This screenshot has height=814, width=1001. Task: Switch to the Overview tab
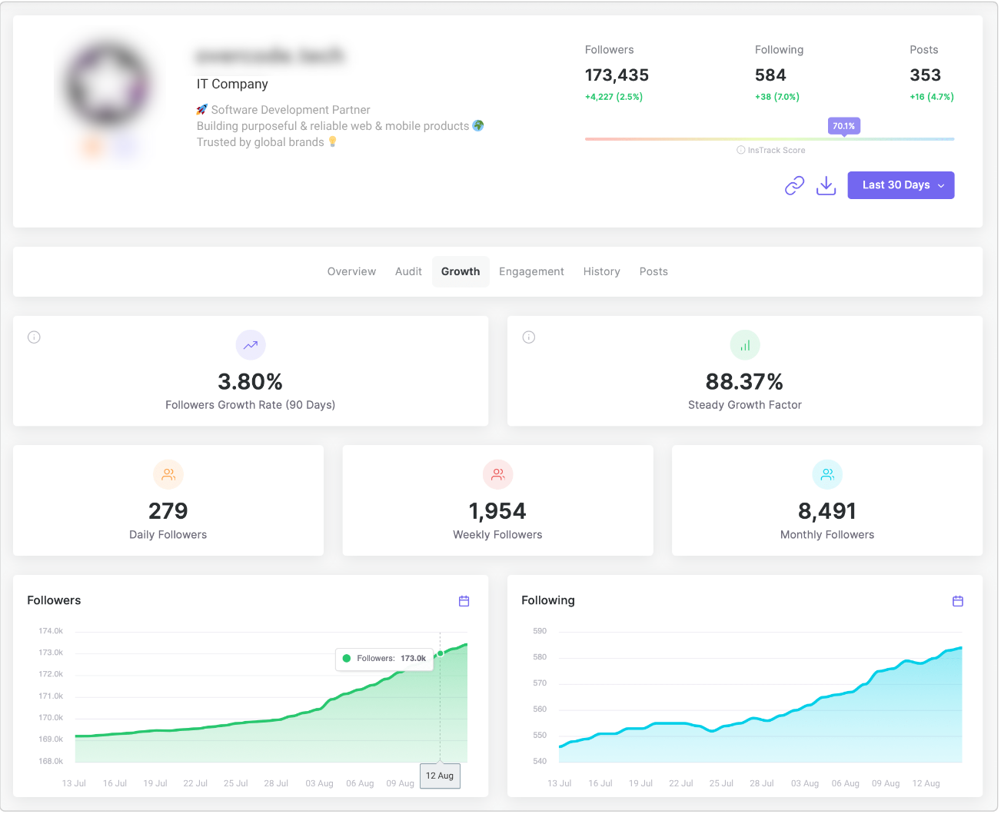pyautogui.click(x=351, y=272)
